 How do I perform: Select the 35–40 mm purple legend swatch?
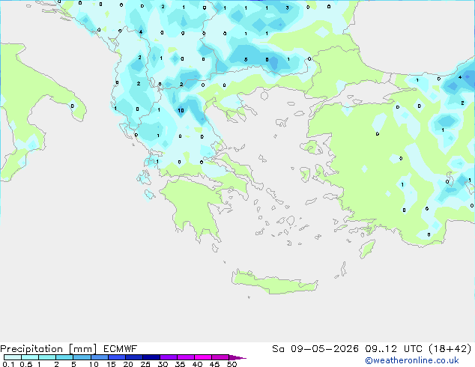point(186,357)
